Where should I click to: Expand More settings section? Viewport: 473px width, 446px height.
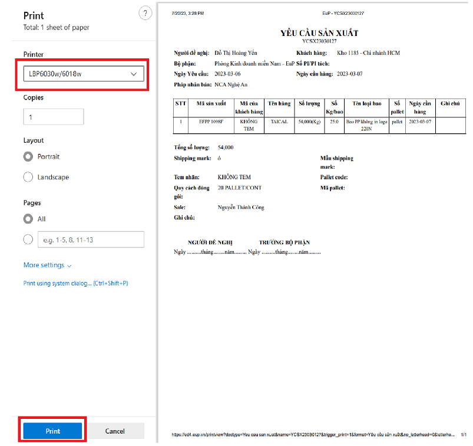click(47, 265)
